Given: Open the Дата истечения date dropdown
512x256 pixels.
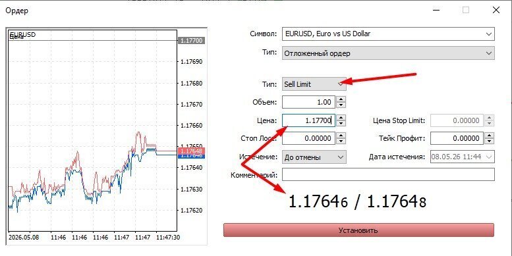Looking at the screenshot, I should [x=463, y=157].
